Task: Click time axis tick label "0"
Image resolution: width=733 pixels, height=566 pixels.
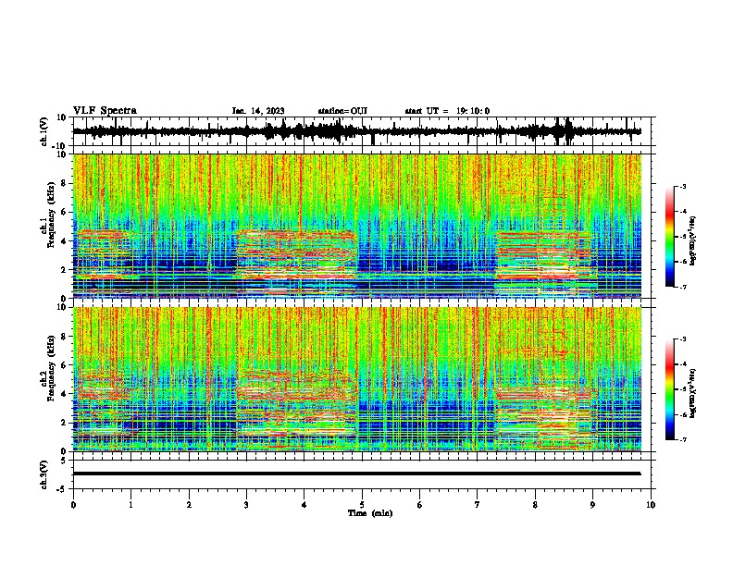Action: (73, 505)
